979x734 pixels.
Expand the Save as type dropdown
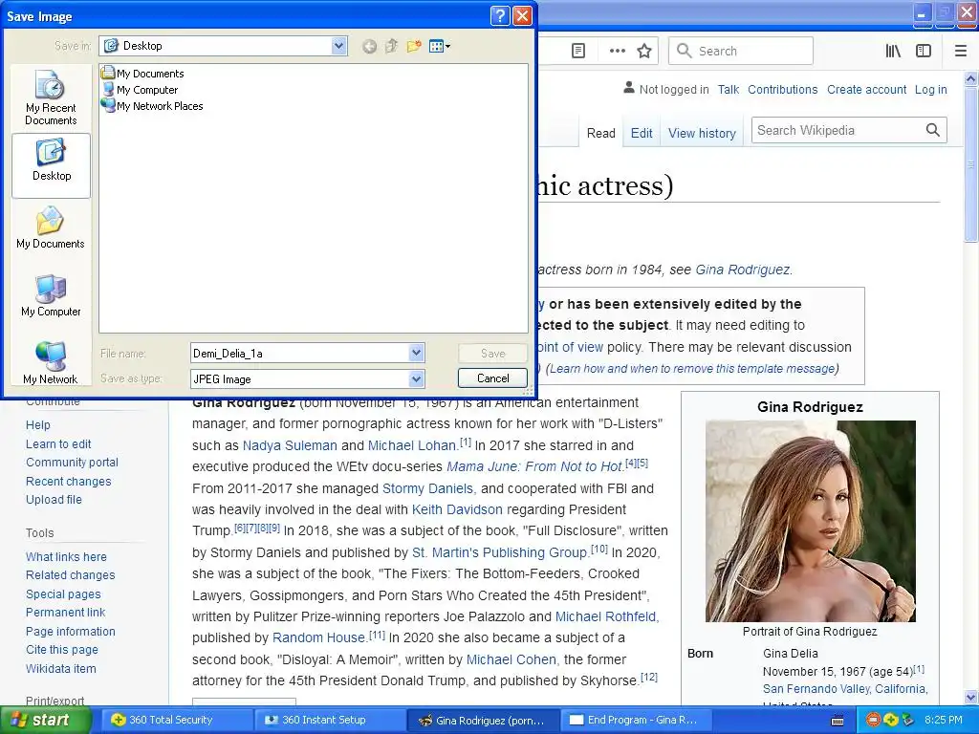pos(417,378)
